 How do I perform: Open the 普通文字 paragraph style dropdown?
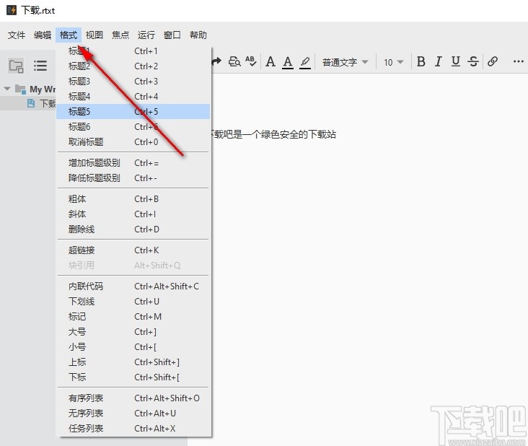click(x=345, y=62)
